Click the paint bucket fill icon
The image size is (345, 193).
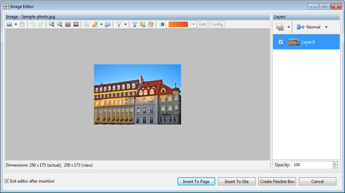pyautogui.click(x=151, y=25)
